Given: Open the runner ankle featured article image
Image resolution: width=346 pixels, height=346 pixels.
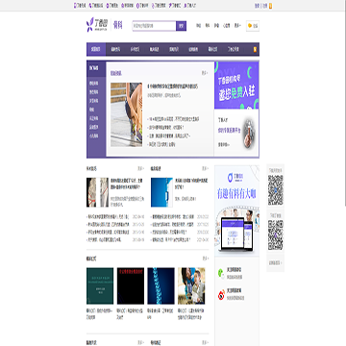Looking at the screenshot, I should (126, 114).
